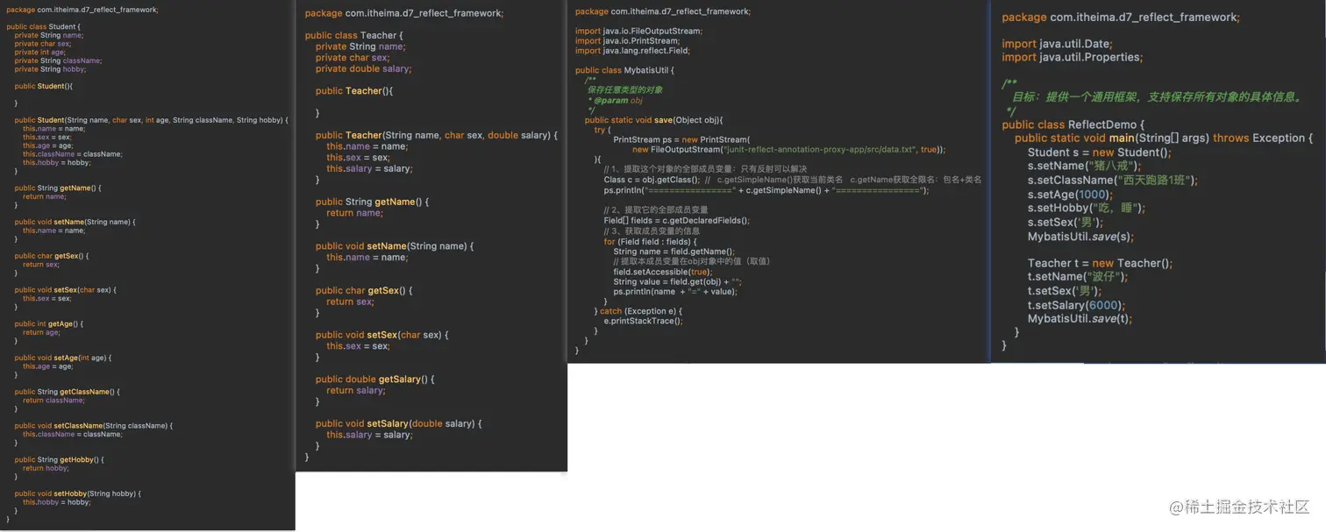Select Teacher constructor with name, sex, salary

tap(437, 135)
